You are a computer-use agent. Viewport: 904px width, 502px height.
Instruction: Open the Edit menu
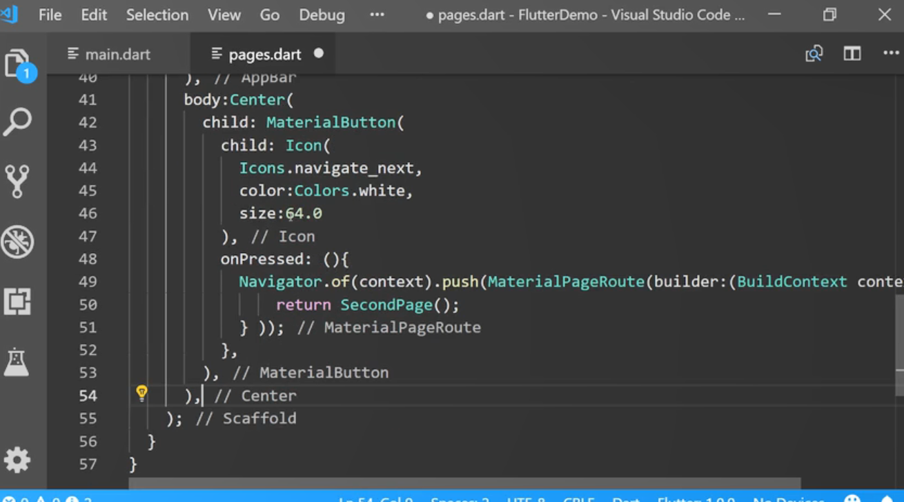94,14
